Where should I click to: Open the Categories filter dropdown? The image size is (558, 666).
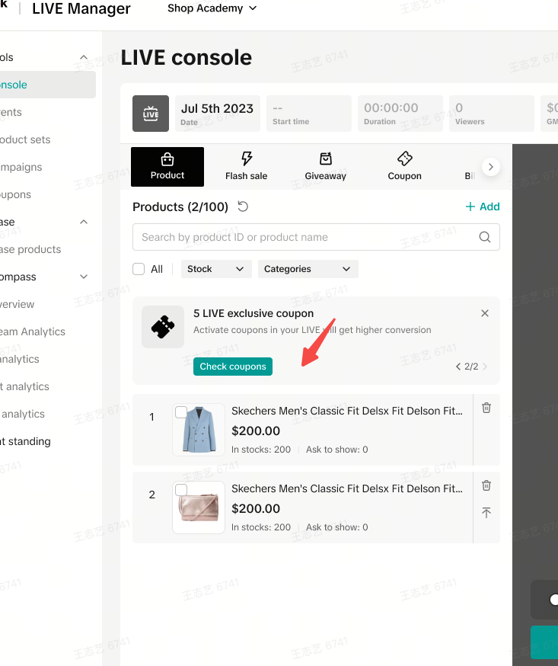[308, 269]
